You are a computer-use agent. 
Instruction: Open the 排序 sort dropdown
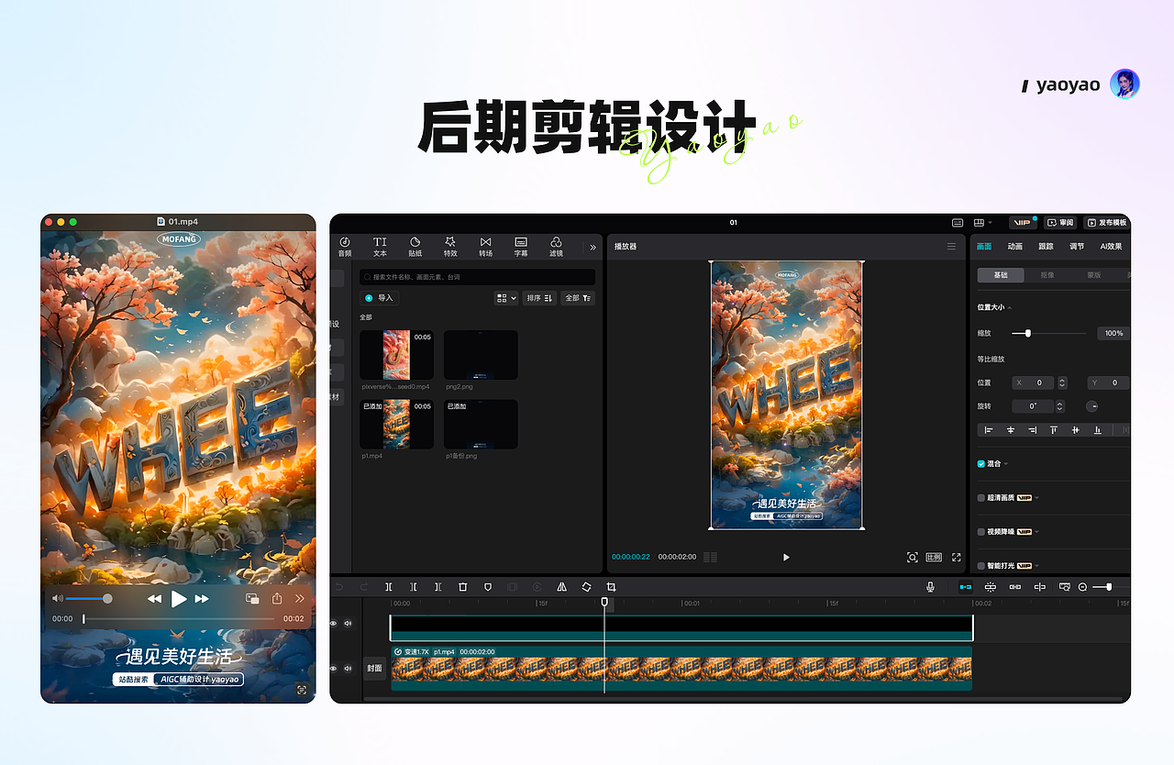(539, 298)
